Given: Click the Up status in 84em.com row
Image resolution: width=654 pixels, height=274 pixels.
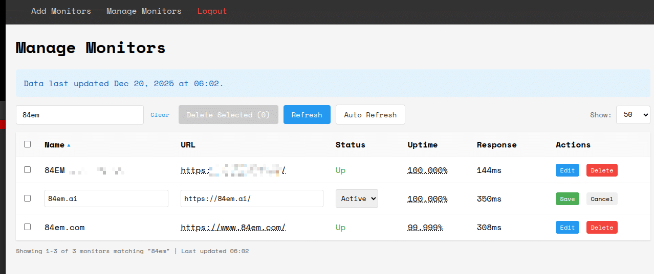Looking at the screenshot, I should [x=340, y=228].
